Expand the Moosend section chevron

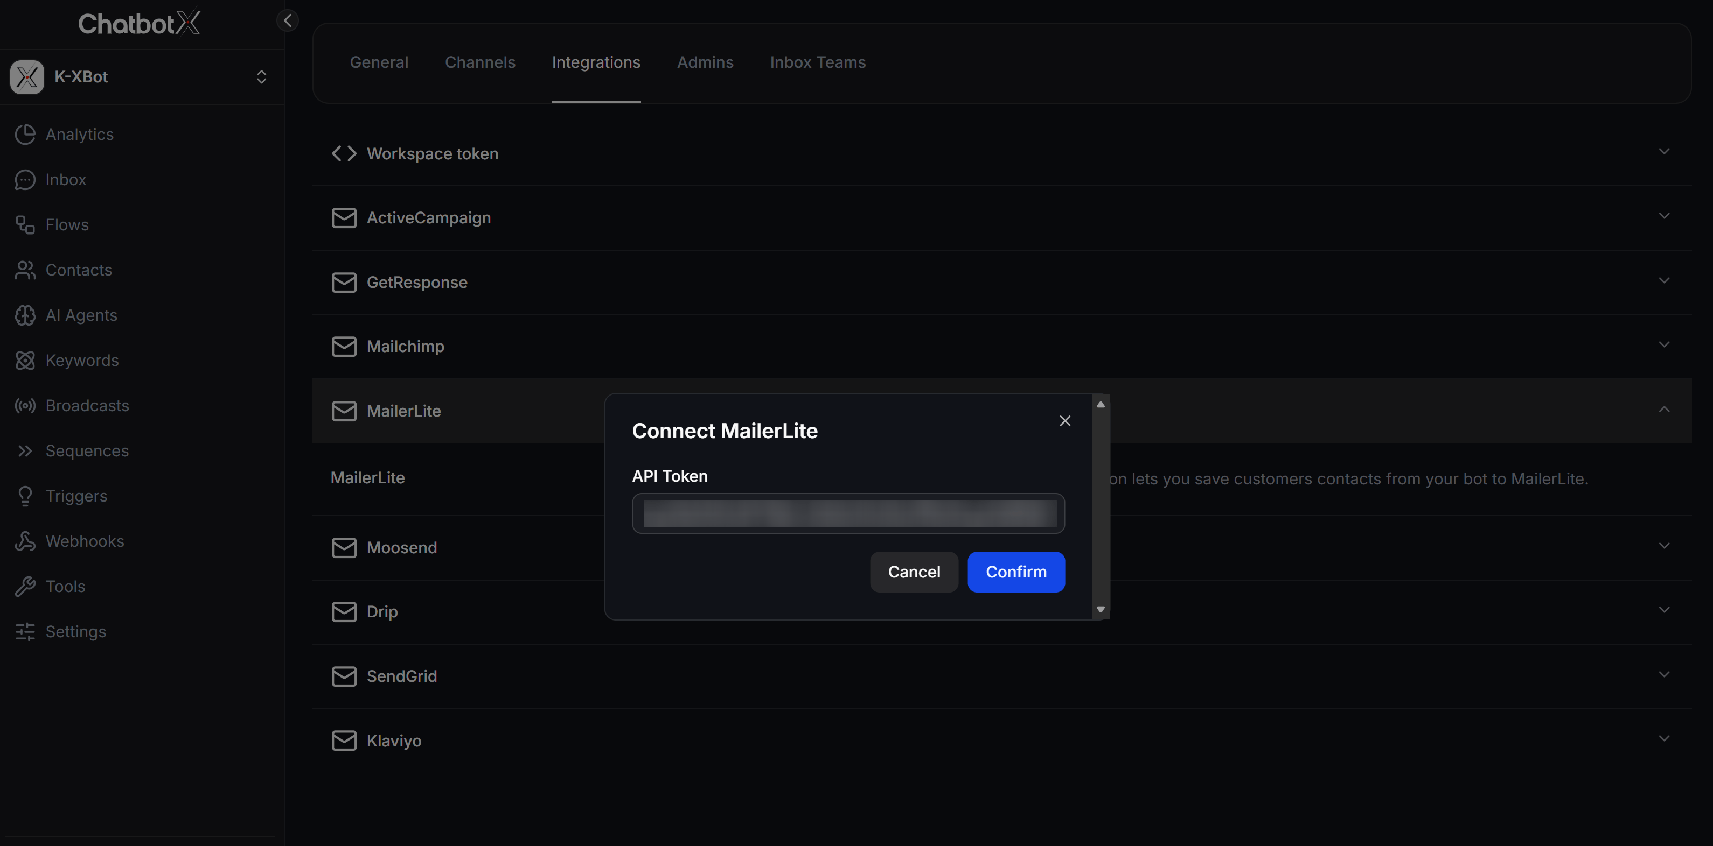1664,546
